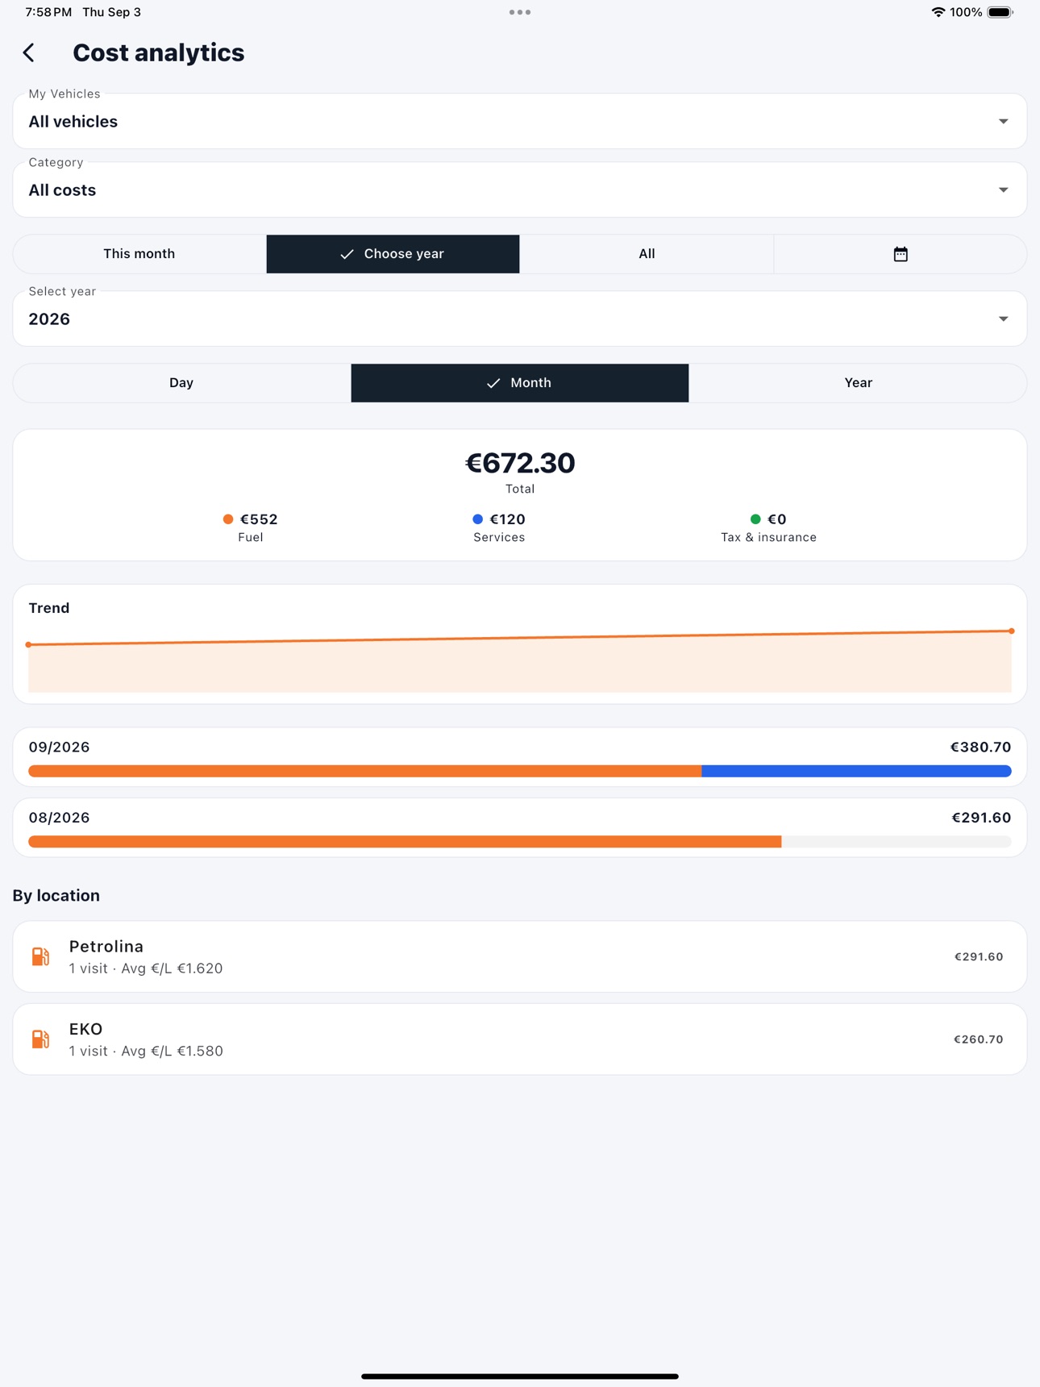Tap the By location heading
1040x1387 pixels.
tap(56, 896)
